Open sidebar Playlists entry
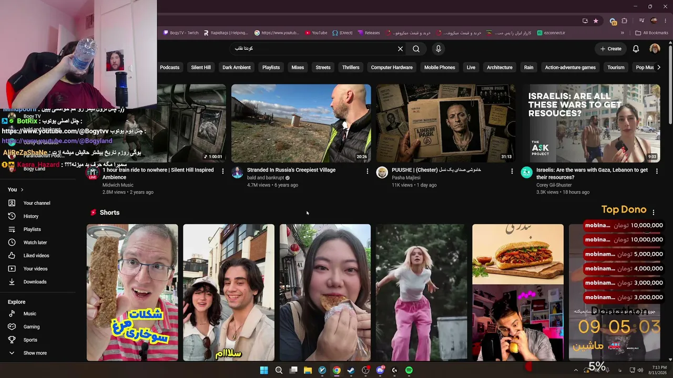Image resolution: width=673 pixels, height=378 pixels. (32, 229)
